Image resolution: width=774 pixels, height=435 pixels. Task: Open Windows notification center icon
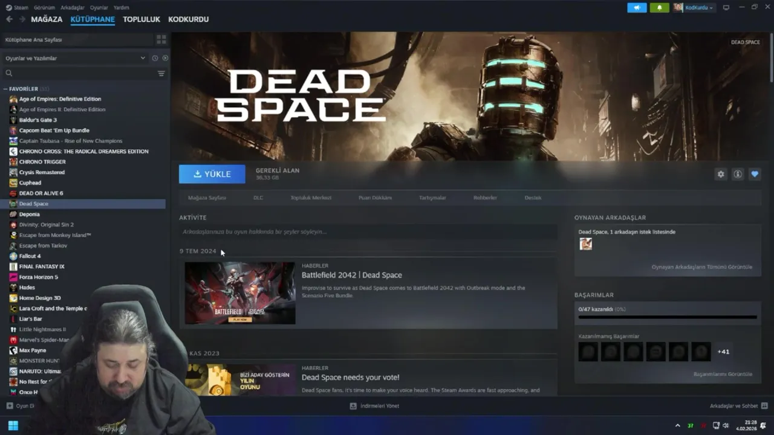tap(763, 425)
